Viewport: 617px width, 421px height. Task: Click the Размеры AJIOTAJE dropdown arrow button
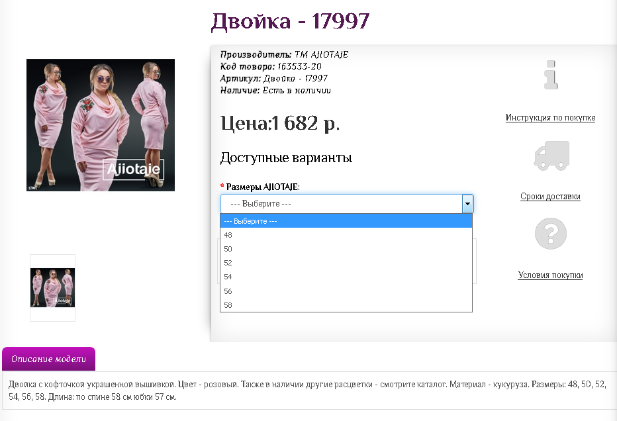coord(467,204)
